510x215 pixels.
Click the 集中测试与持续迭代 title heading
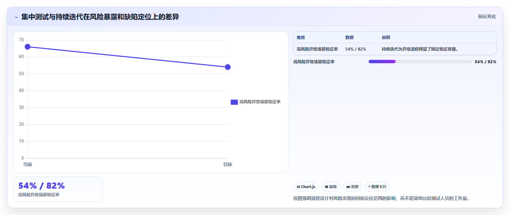tap(100, 17)
